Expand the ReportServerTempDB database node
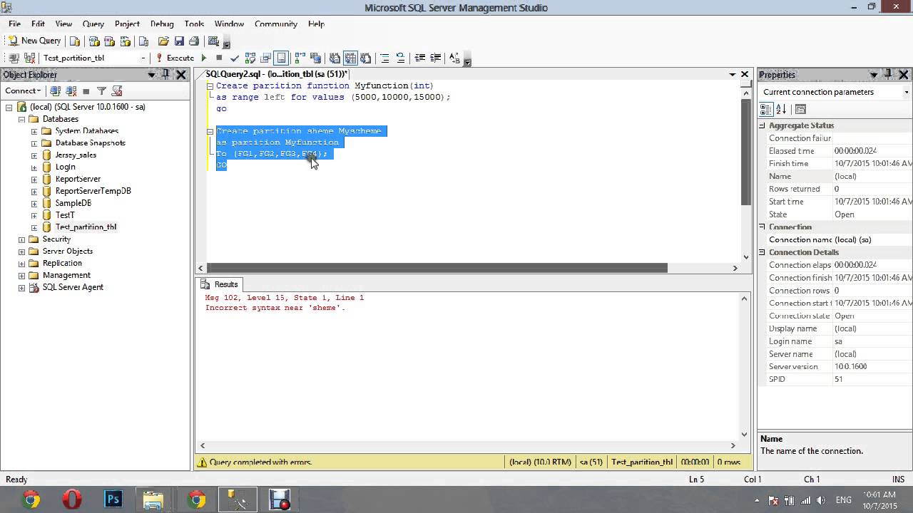Image resolution: width=913 pixels, height=513 pixels. coord(34,191)
